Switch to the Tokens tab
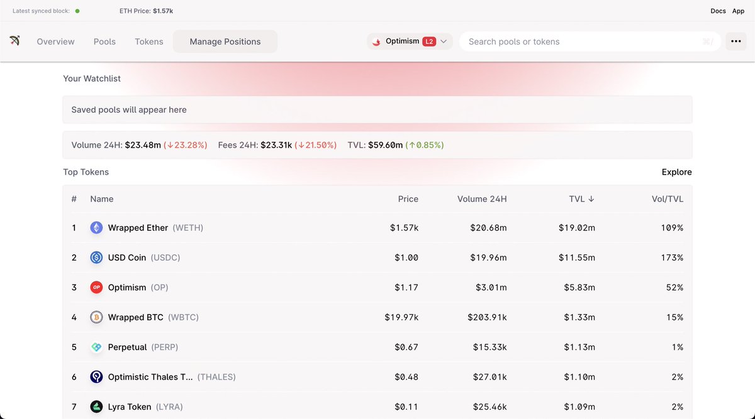755x419 pixels. point(149,41)
